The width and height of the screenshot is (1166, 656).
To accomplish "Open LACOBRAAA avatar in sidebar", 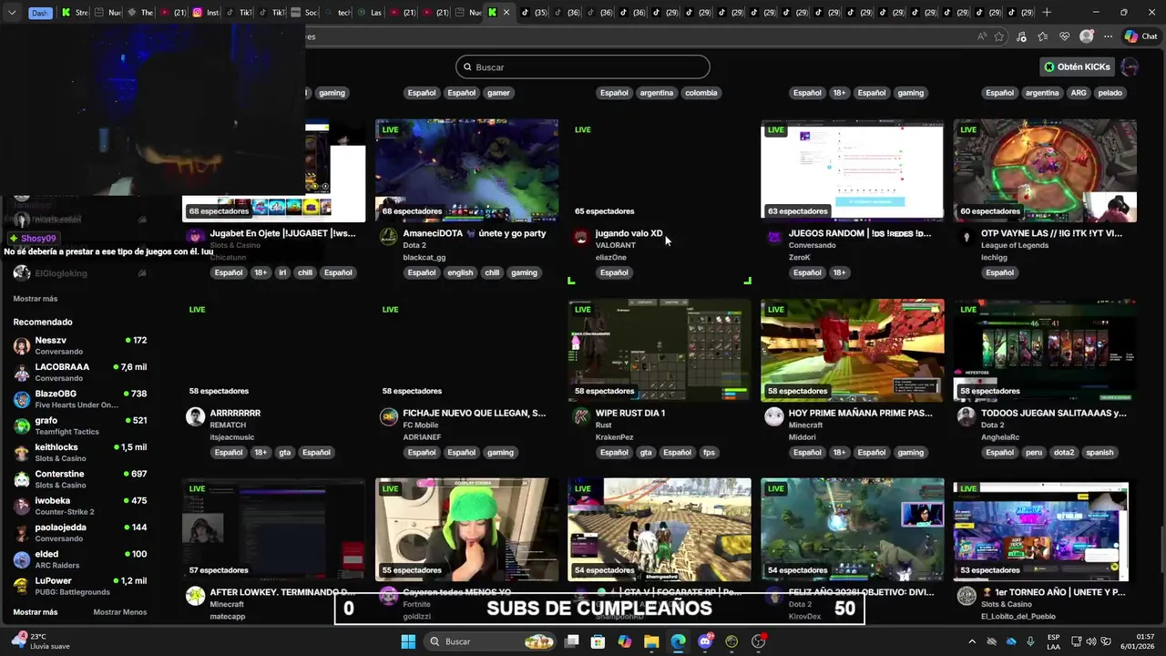I will coord(22,373).
